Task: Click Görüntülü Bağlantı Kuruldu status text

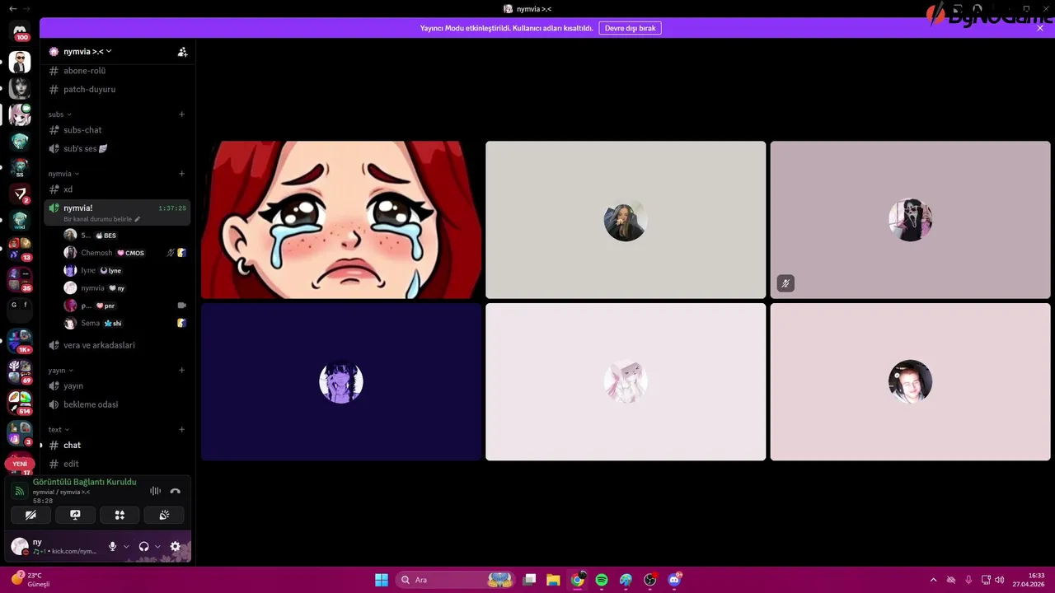Action: pos(85,482)
